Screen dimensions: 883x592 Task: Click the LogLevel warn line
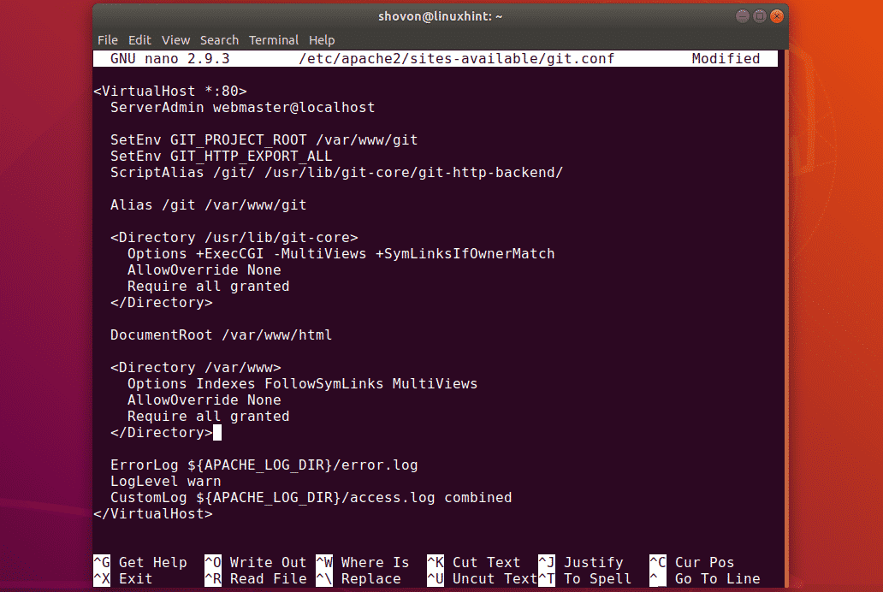click(x=166, y=481)
